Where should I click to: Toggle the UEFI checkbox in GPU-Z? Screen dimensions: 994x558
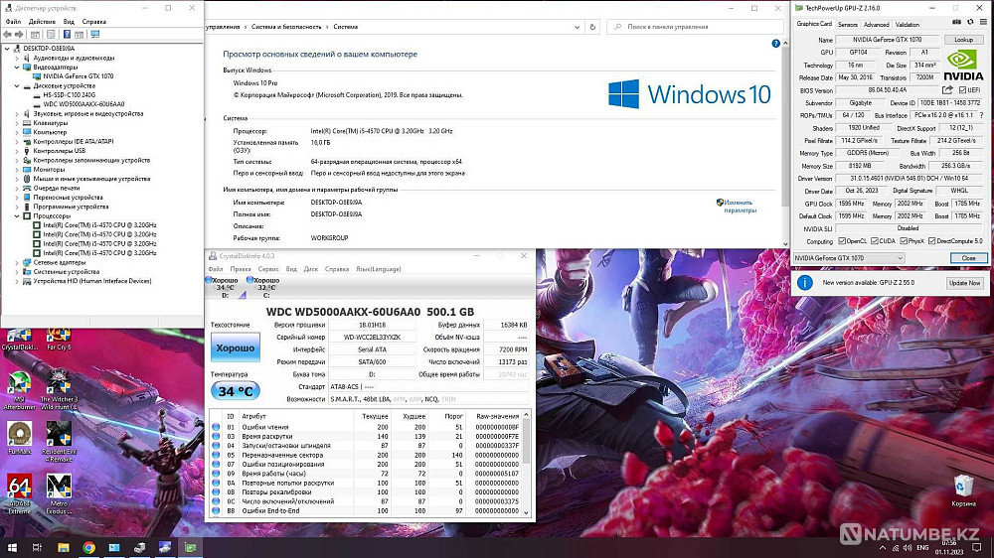[962, 90]
